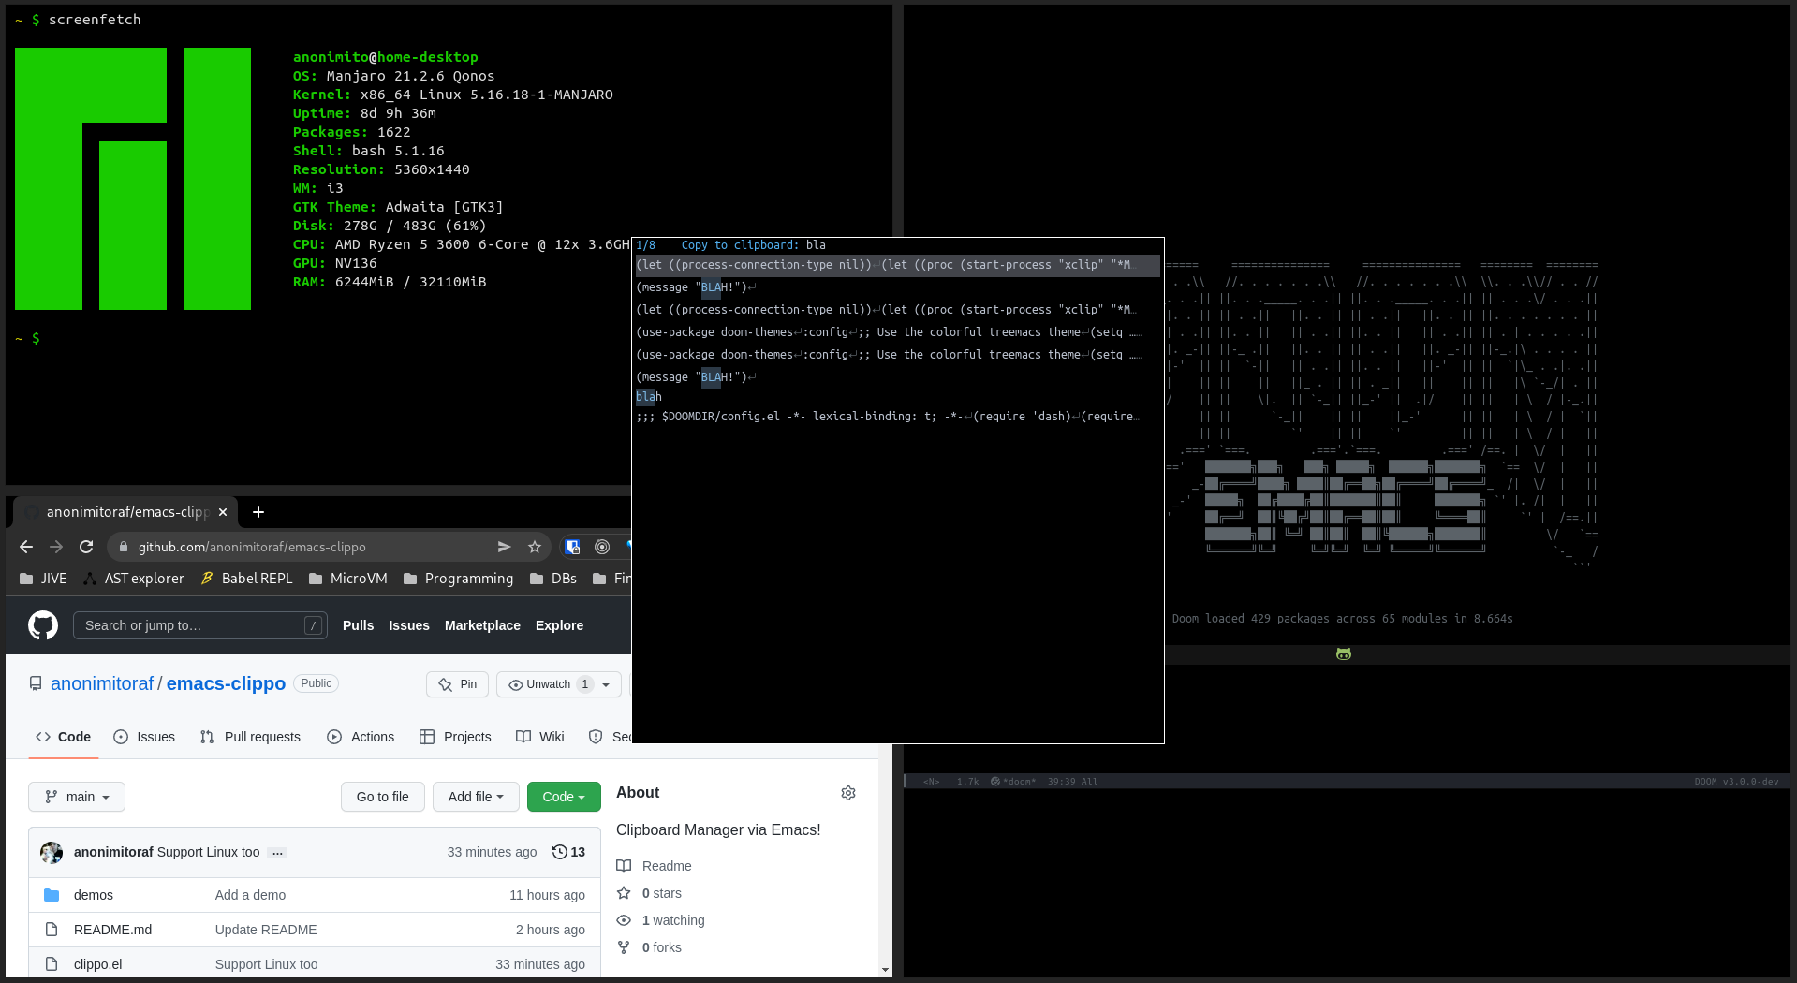Click the Unwatch button
Image resolution: width=1797 pixels, height=983 pixels.
point(549,684)
